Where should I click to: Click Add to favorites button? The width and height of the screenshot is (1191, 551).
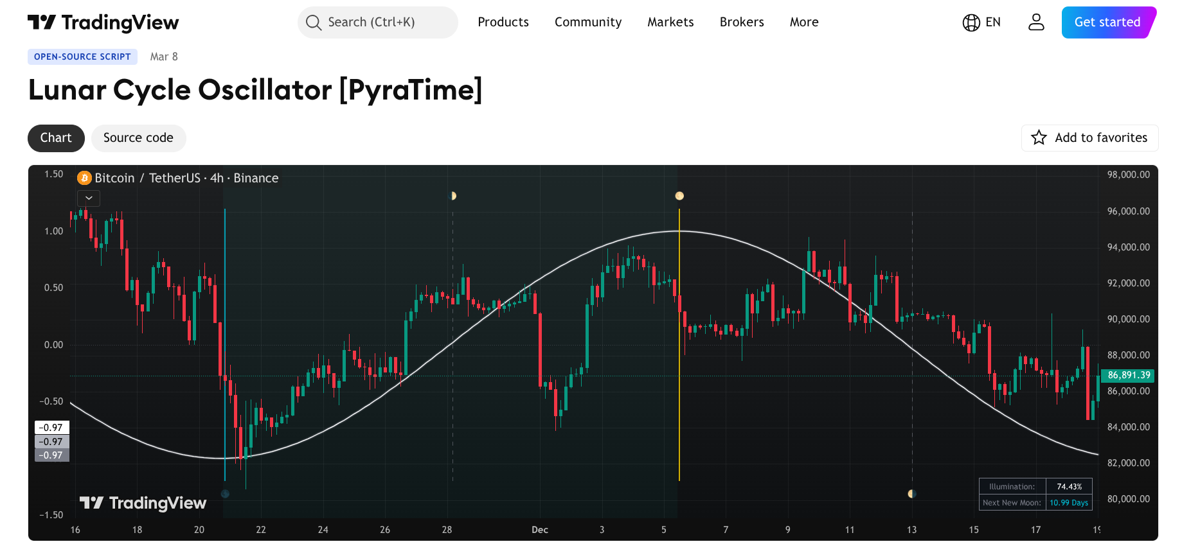(x=1089, y=138)
